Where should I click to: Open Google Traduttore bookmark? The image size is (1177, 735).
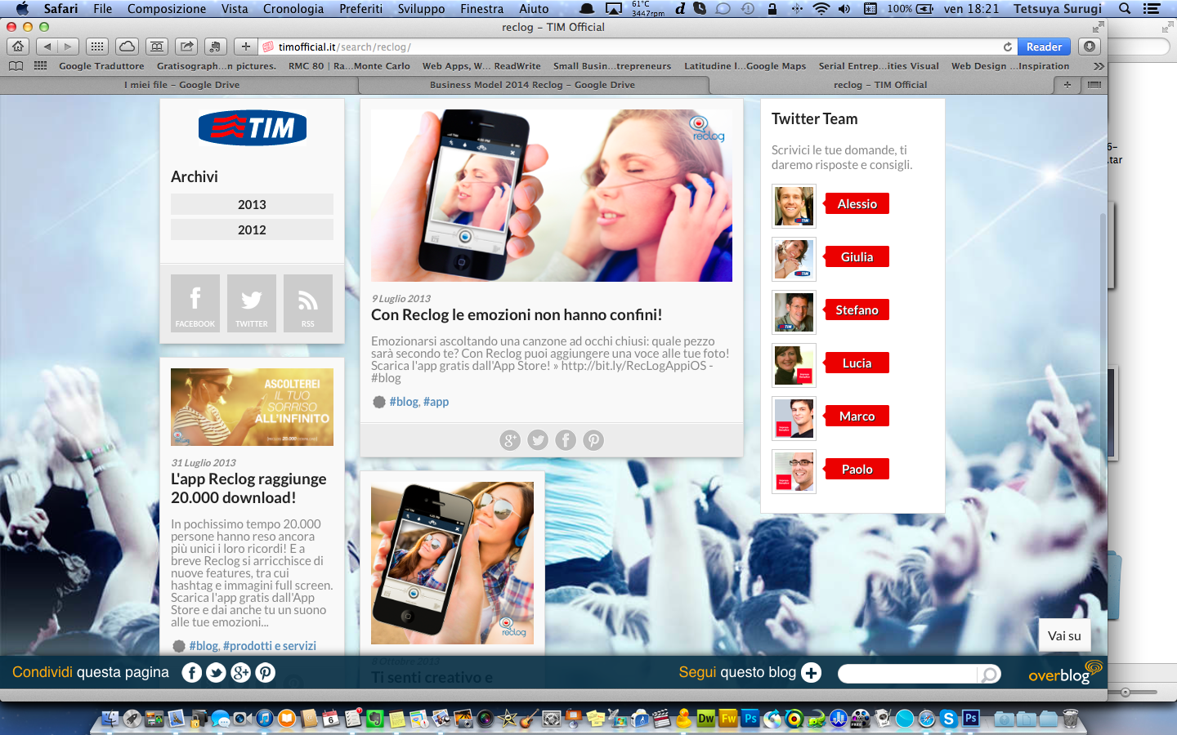[101, 66]
